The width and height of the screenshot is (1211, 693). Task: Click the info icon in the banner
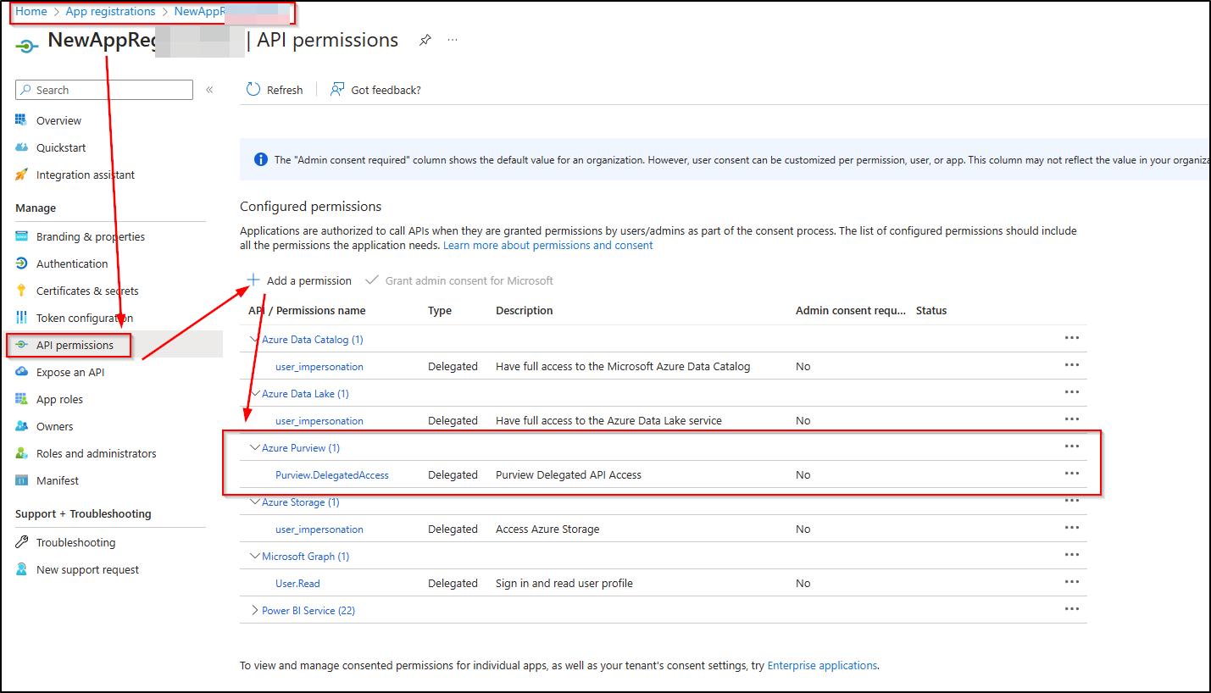click(261, 159)
